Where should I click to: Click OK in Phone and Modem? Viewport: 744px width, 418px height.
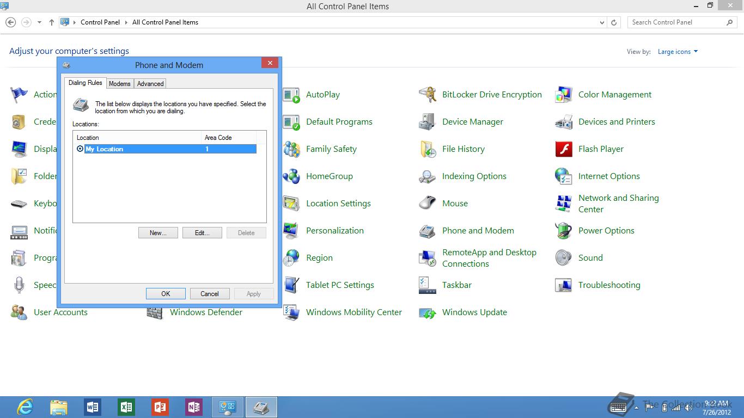click(166, 294)
